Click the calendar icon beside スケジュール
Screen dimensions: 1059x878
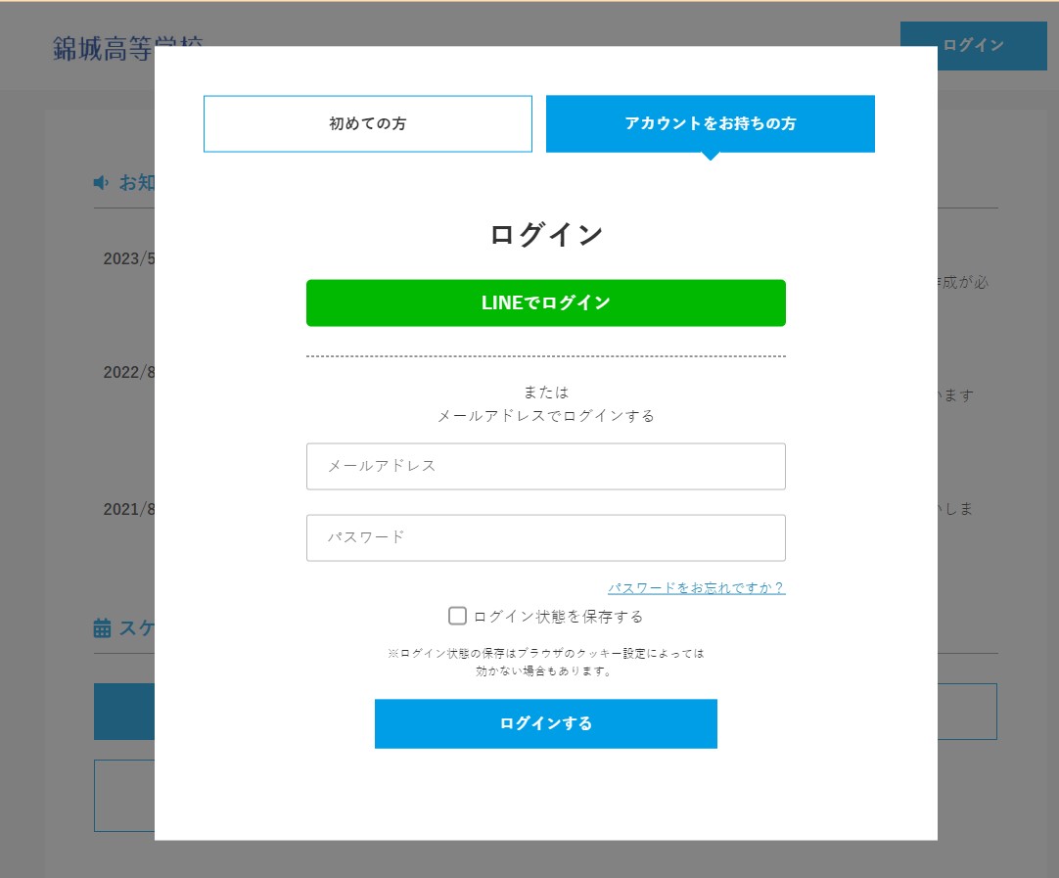click(x=102, y=628)
